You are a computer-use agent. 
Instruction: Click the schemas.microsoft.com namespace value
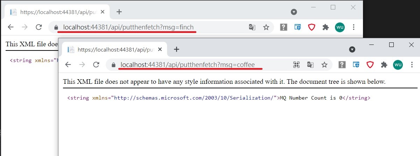point(194,98)
